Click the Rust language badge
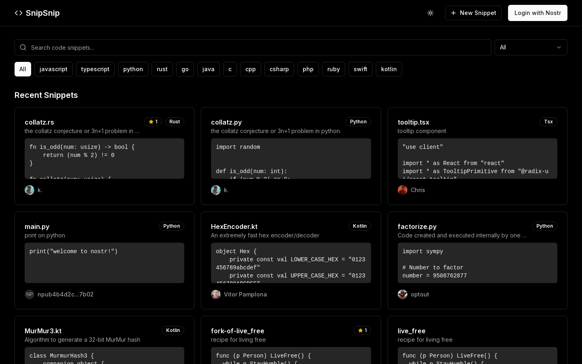This screenshot has width=582, height=364. coord(175,122)
